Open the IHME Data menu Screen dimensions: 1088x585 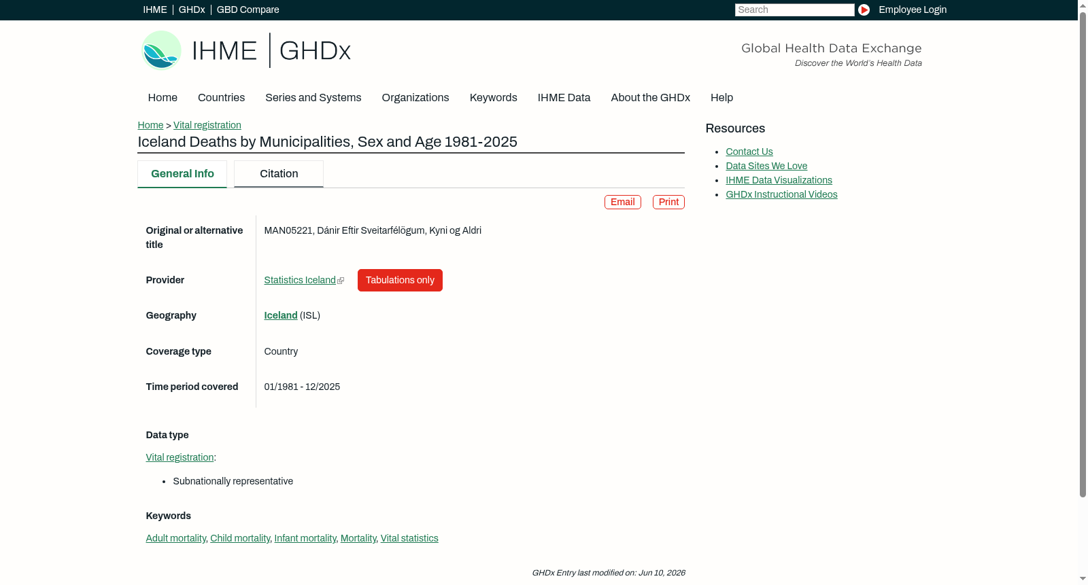564,98
